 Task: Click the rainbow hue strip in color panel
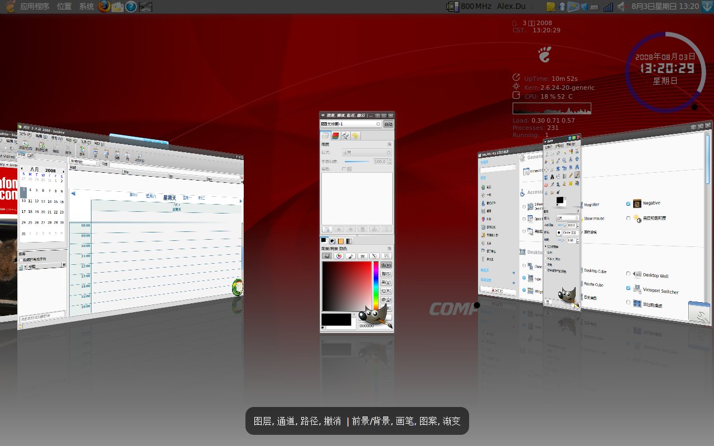(376, 286)
